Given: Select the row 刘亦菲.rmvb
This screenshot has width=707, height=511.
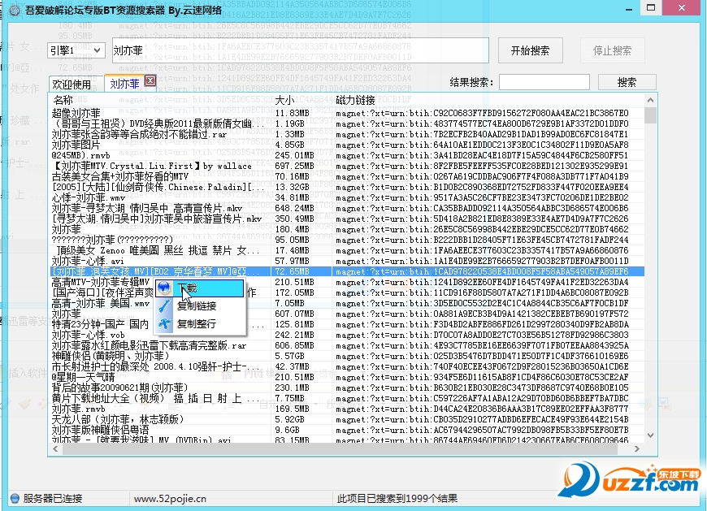Looking at the screenshot, I should point(347,409).
